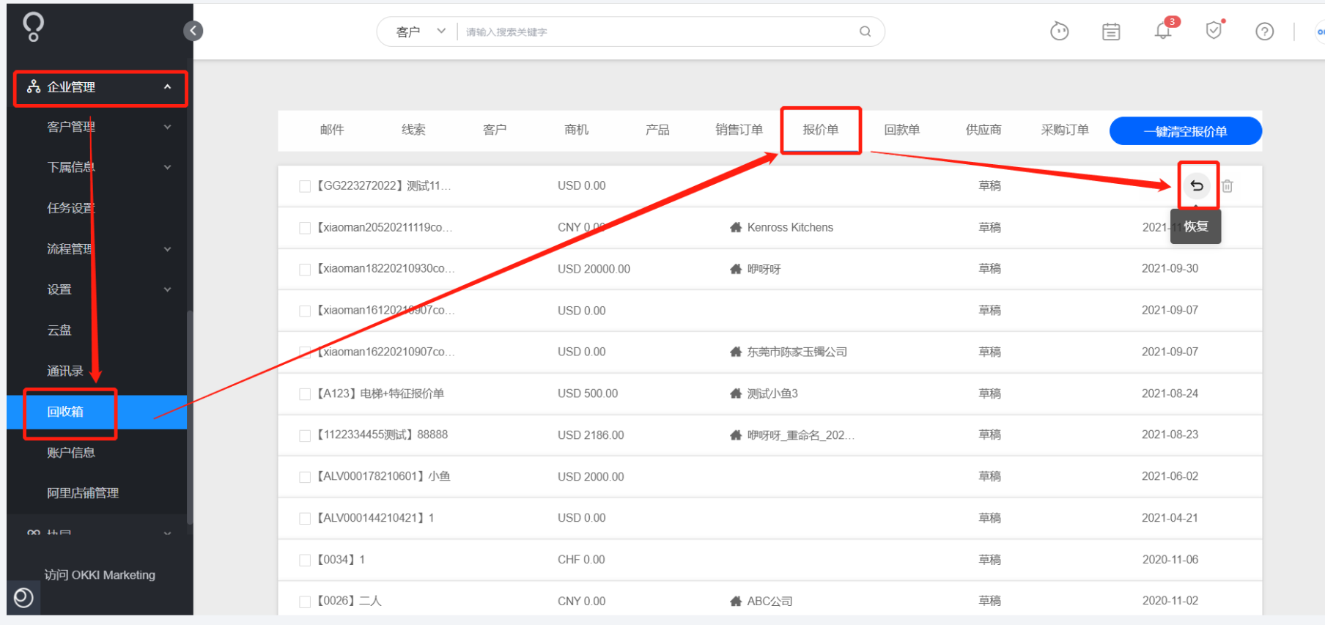Tick checkbox for ALV000144210421 row
Viewport: 1325px width, 625px height.
305,518
